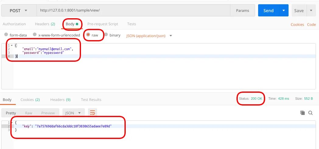The height and width of the screenshot is (149, 319).
Task: Open the request Body tab
Action: 72,24
